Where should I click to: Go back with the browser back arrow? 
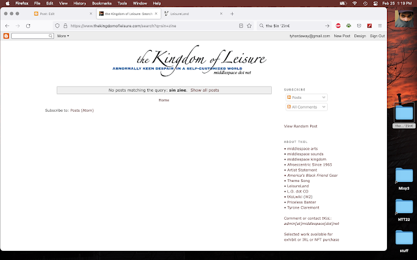(7, 26)
